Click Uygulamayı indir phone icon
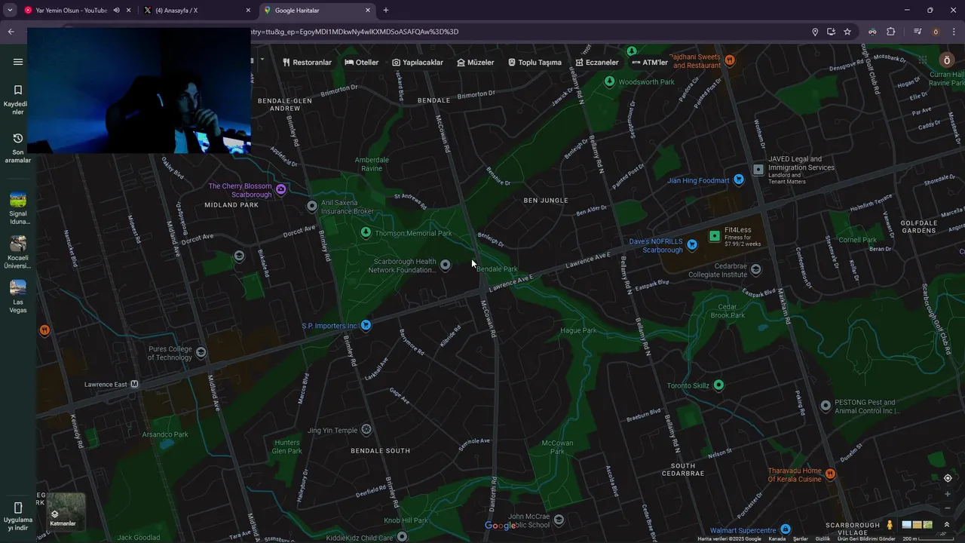This screenshot has height=543, width=965. tap(18, 508)
